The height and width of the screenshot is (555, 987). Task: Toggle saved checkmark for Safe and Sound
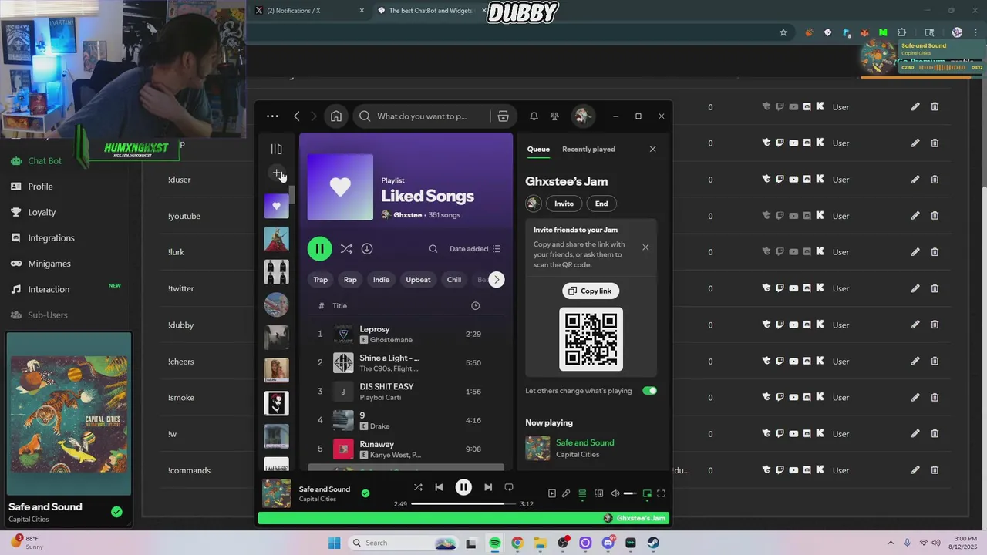[365, 493]
